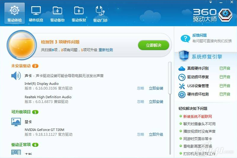Click the USB设备管理 tools icon
237x158 pixels.
182,86
